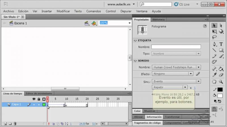The height and width of the screenshot is (127, 227).
Task: Toggle lock dot for Capa 1
Action: [x=39, y=105]
